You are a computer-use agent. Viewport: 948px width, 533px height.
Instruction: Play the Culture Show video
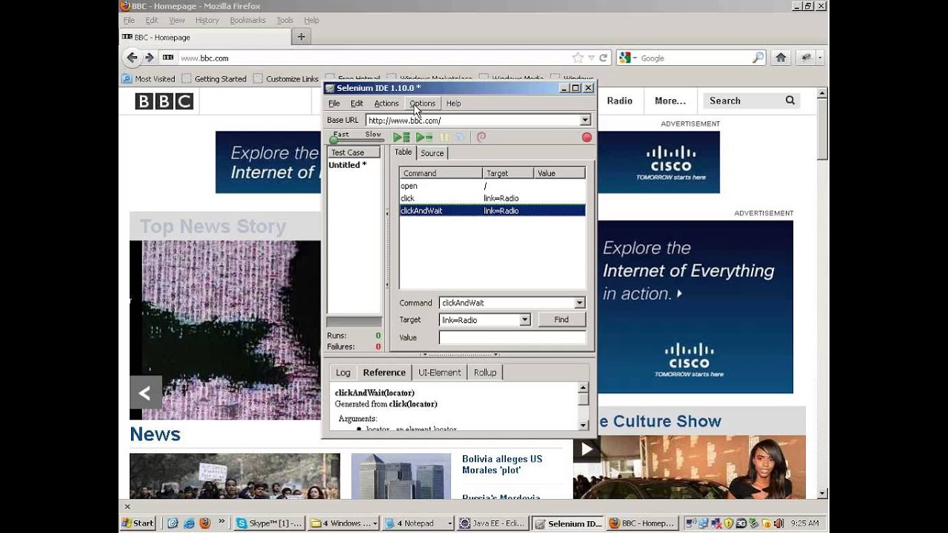(587, 449)
